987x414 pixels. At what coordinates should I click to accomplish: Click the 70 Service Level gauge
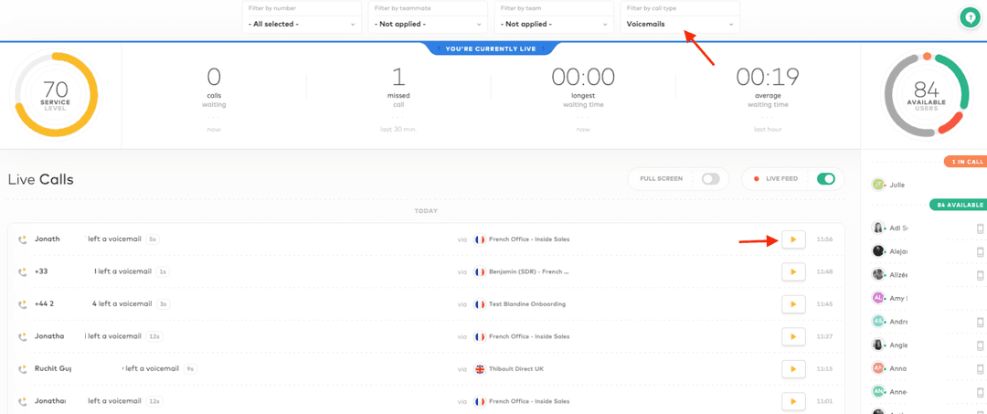click(x=56, y=94)
